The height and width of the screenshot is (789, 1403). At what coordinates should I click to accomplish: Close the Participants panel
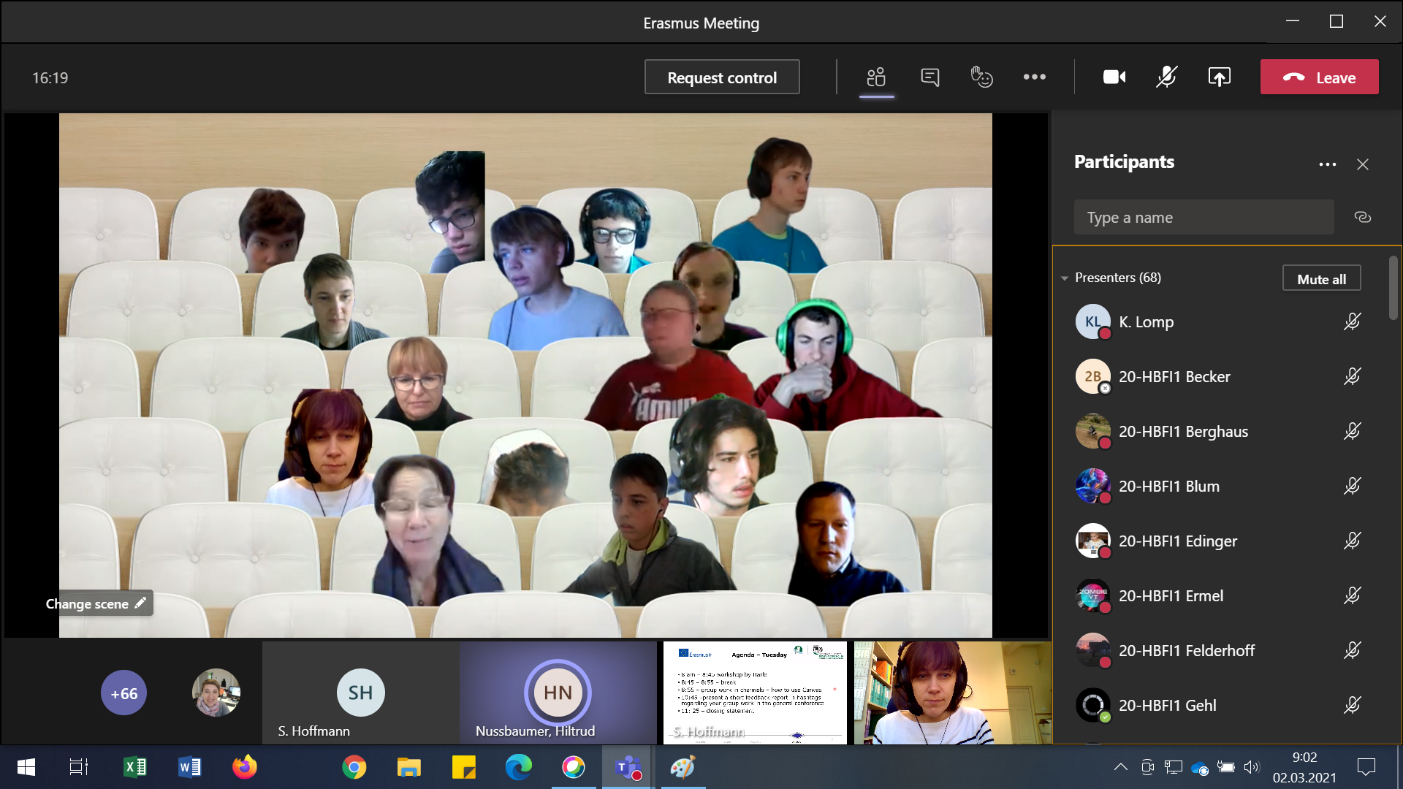coord(1363,164)
